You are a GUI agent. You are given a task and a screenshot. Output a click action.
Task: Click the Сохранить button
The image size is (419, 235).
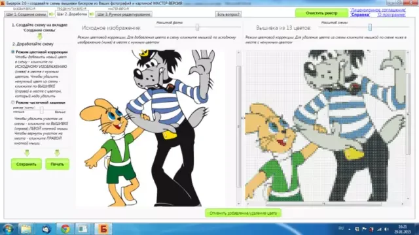tap(26, 164)
